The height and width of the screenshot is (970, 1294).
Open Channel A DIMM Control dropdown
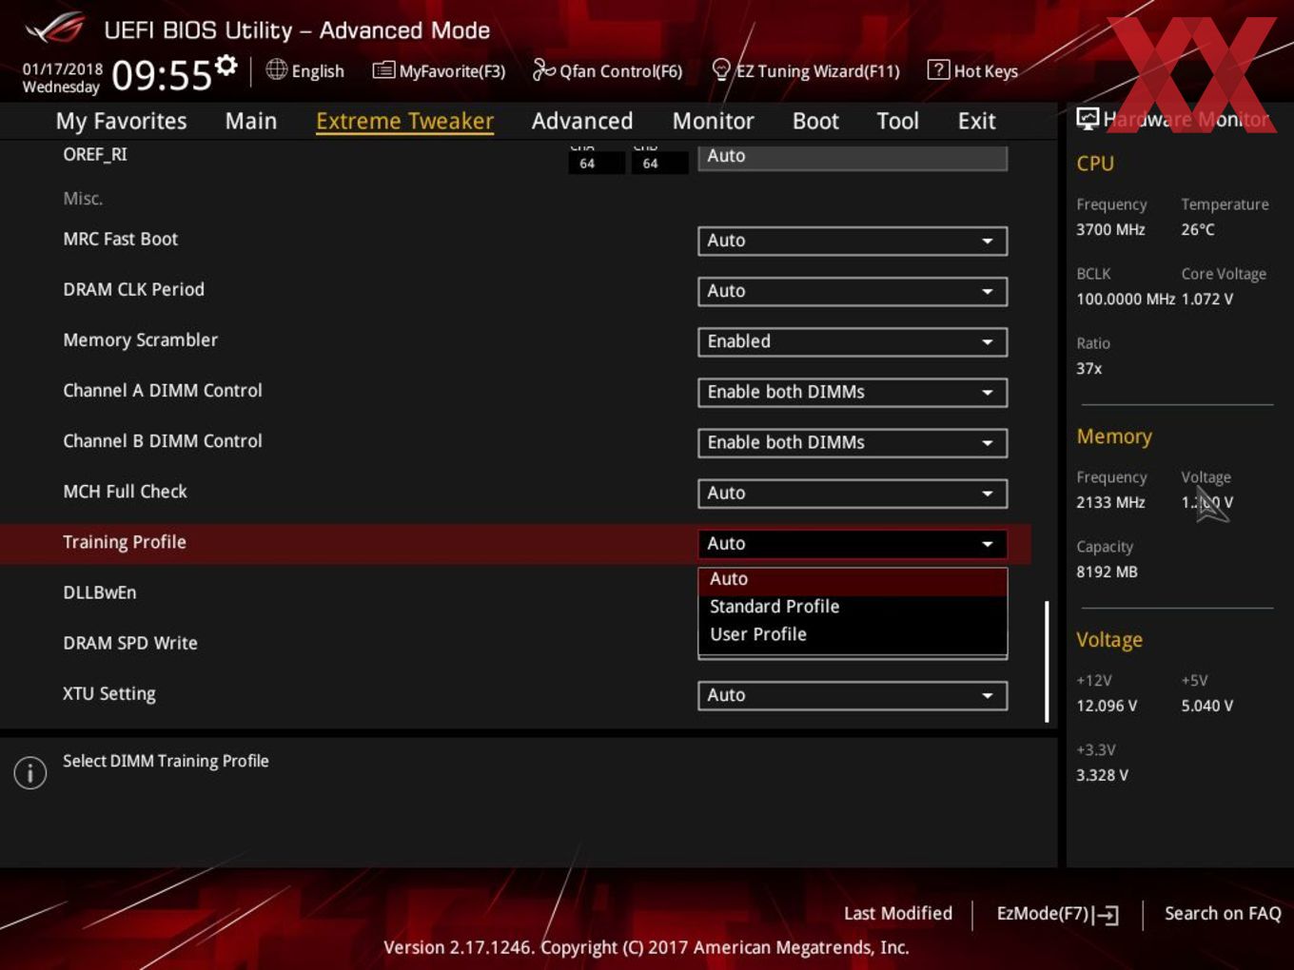pyautogui.click(x=853, y=392)
